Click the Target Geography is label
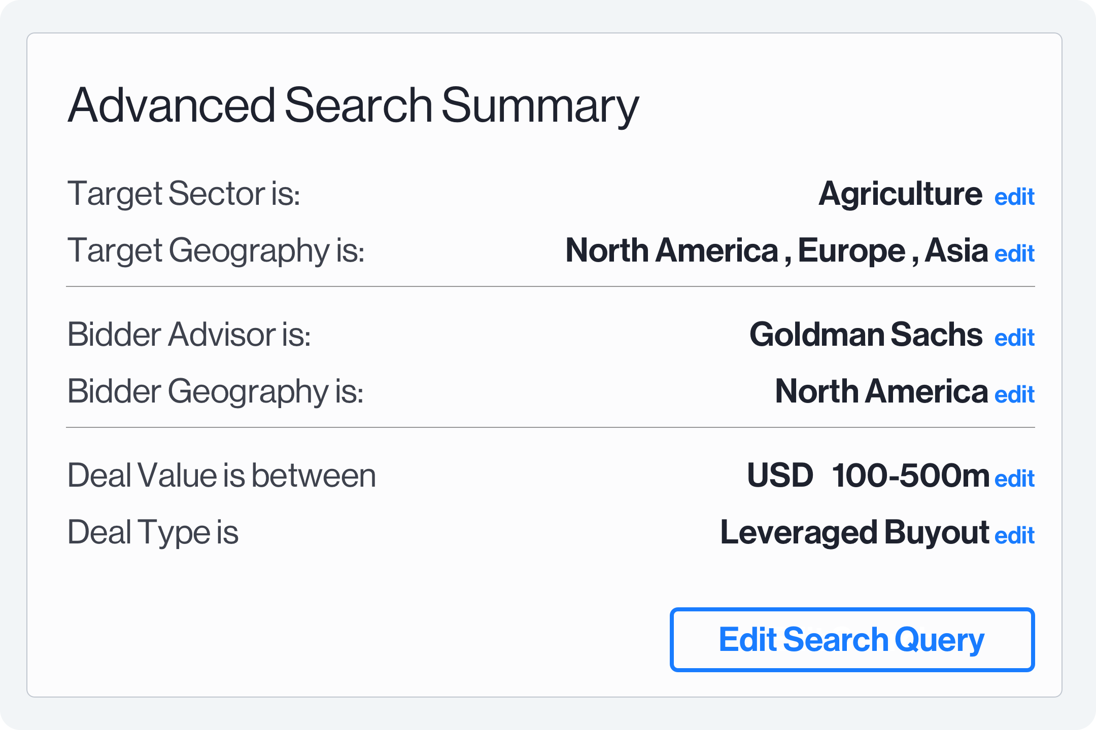This screenshot has height=730, width=1096. [217, 251]
